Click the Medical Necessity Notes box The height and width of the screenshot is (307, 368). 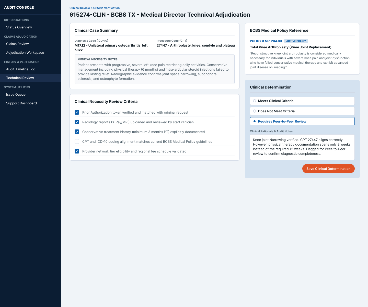click(155, 69)
